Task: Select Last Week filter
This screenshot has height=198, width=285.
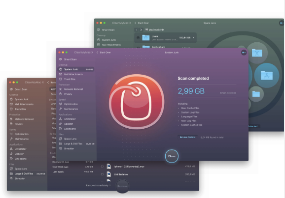Action: tap(72, 172)
